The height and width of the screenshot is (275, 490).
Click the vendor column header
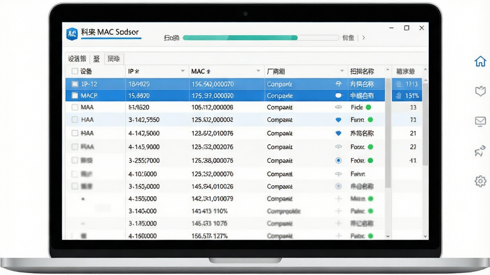tap(306, 72)
